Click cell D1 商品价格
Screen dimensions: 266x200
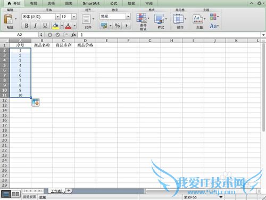pyautogui.click(x=85, y=45)
